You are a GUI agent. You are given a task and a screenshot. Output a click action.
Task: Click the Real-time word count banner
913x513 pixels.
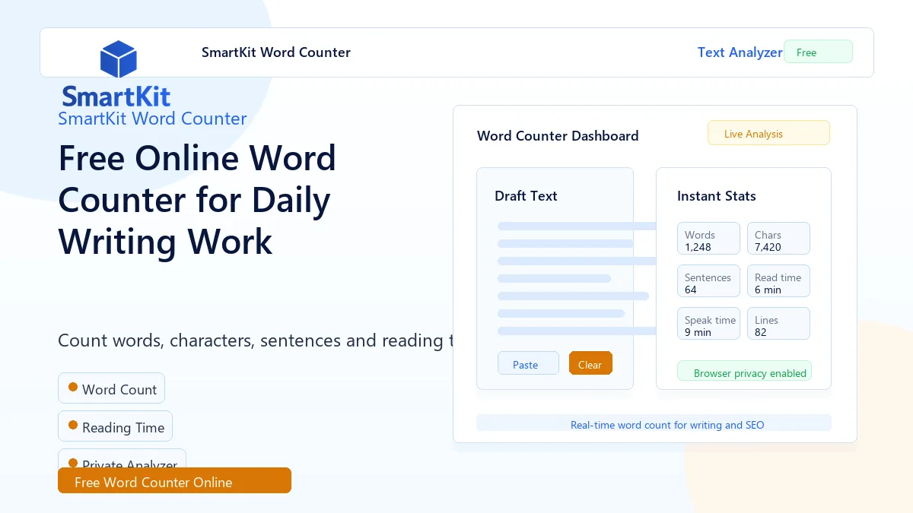tap(654, 423)
